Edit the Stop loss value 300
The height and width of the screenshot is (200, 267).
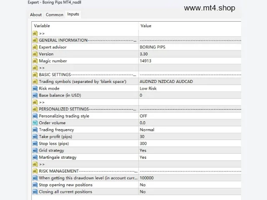pos(143,143)
